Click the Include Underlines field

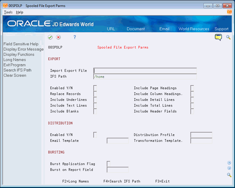(95, 100)
